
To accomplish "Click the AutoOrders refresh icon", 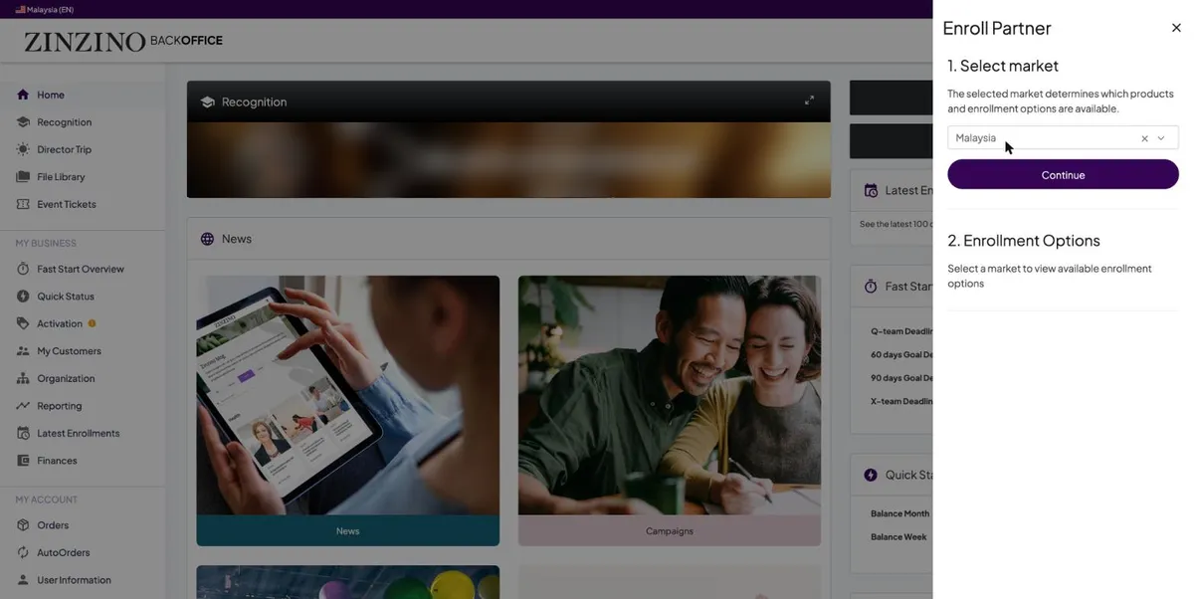I will [23, 552].
